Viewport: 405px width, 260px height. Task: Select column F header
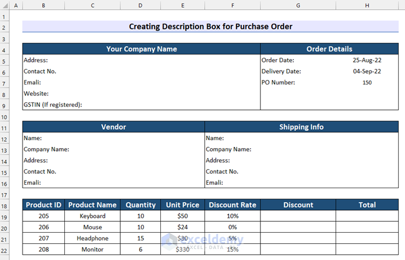pyautogui.click(x=233, y=5)
